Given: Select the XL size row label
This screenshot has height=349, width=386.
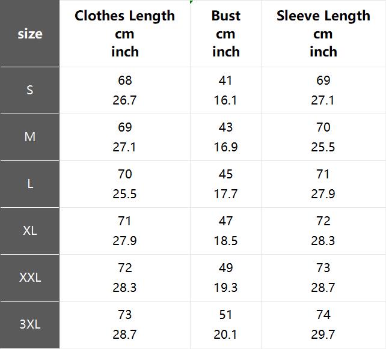Looking at the screenshot, I should point(29,231).
